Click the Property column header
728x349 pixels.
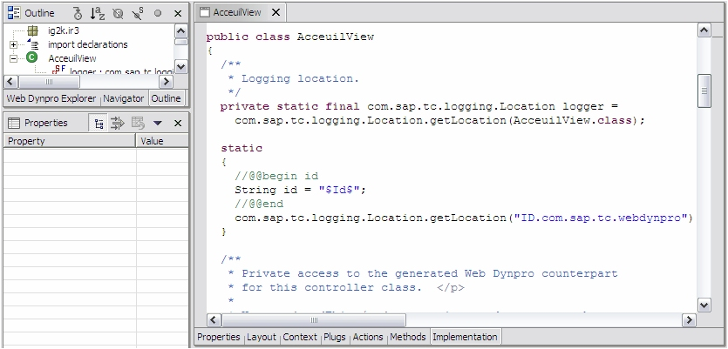70,141
